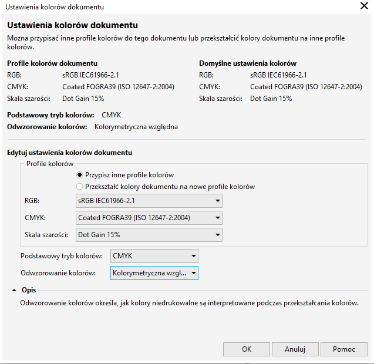Click the Domyślne ustawienia kolorów heading

pyautogui.click(x=248, y=63)
